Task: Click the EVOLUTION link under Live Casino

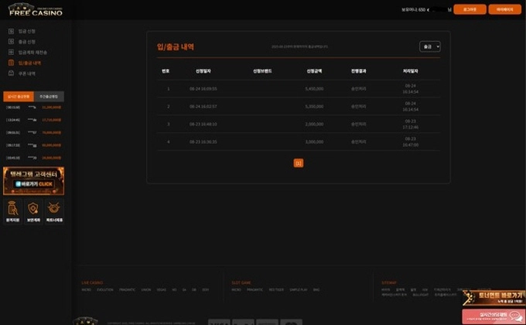Action: tap(105, 289)
